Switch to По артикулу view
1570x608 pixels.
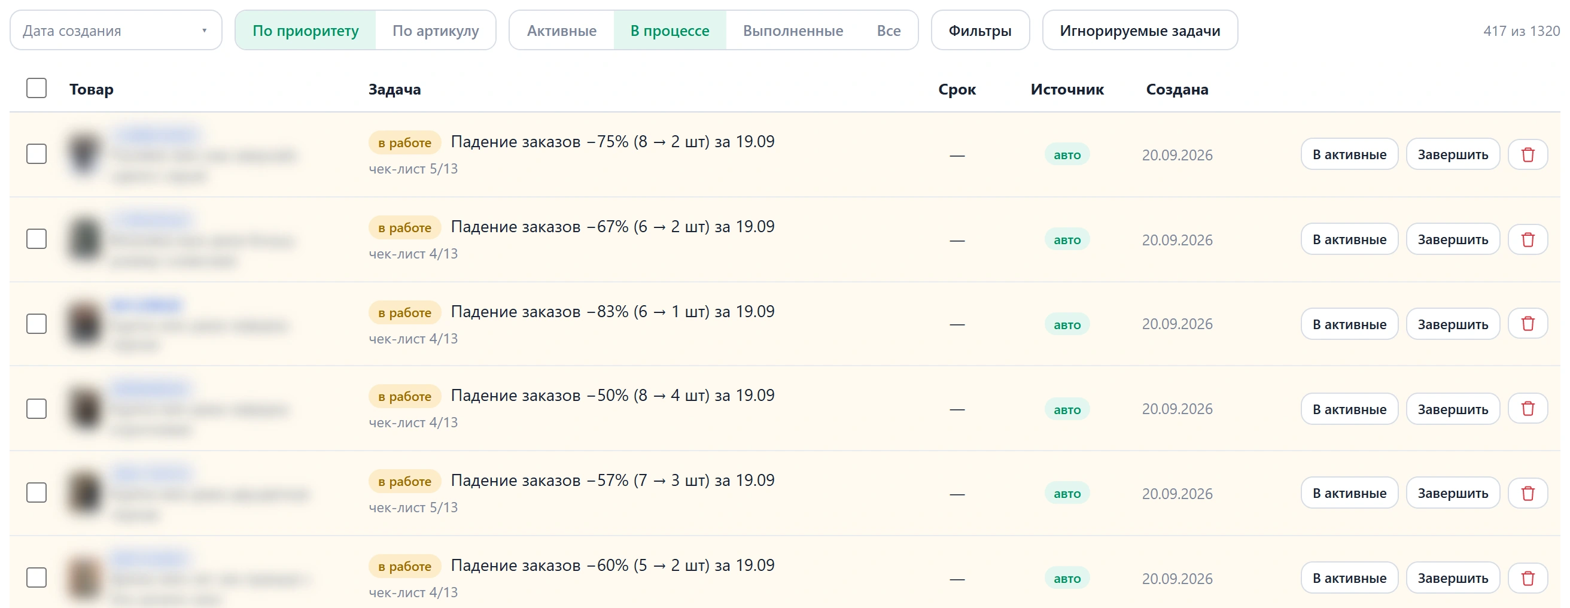(x=435, y=31)
